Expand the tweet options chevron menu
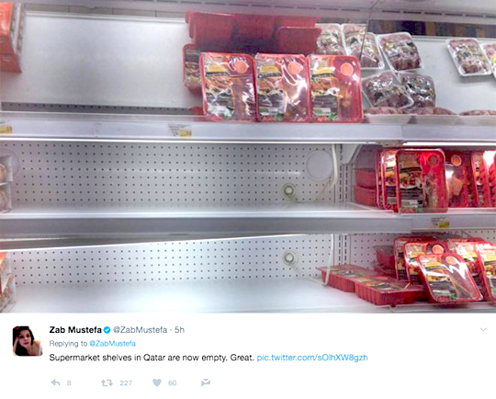This screenshot has width=496, height=399. (x=483, y=330)
